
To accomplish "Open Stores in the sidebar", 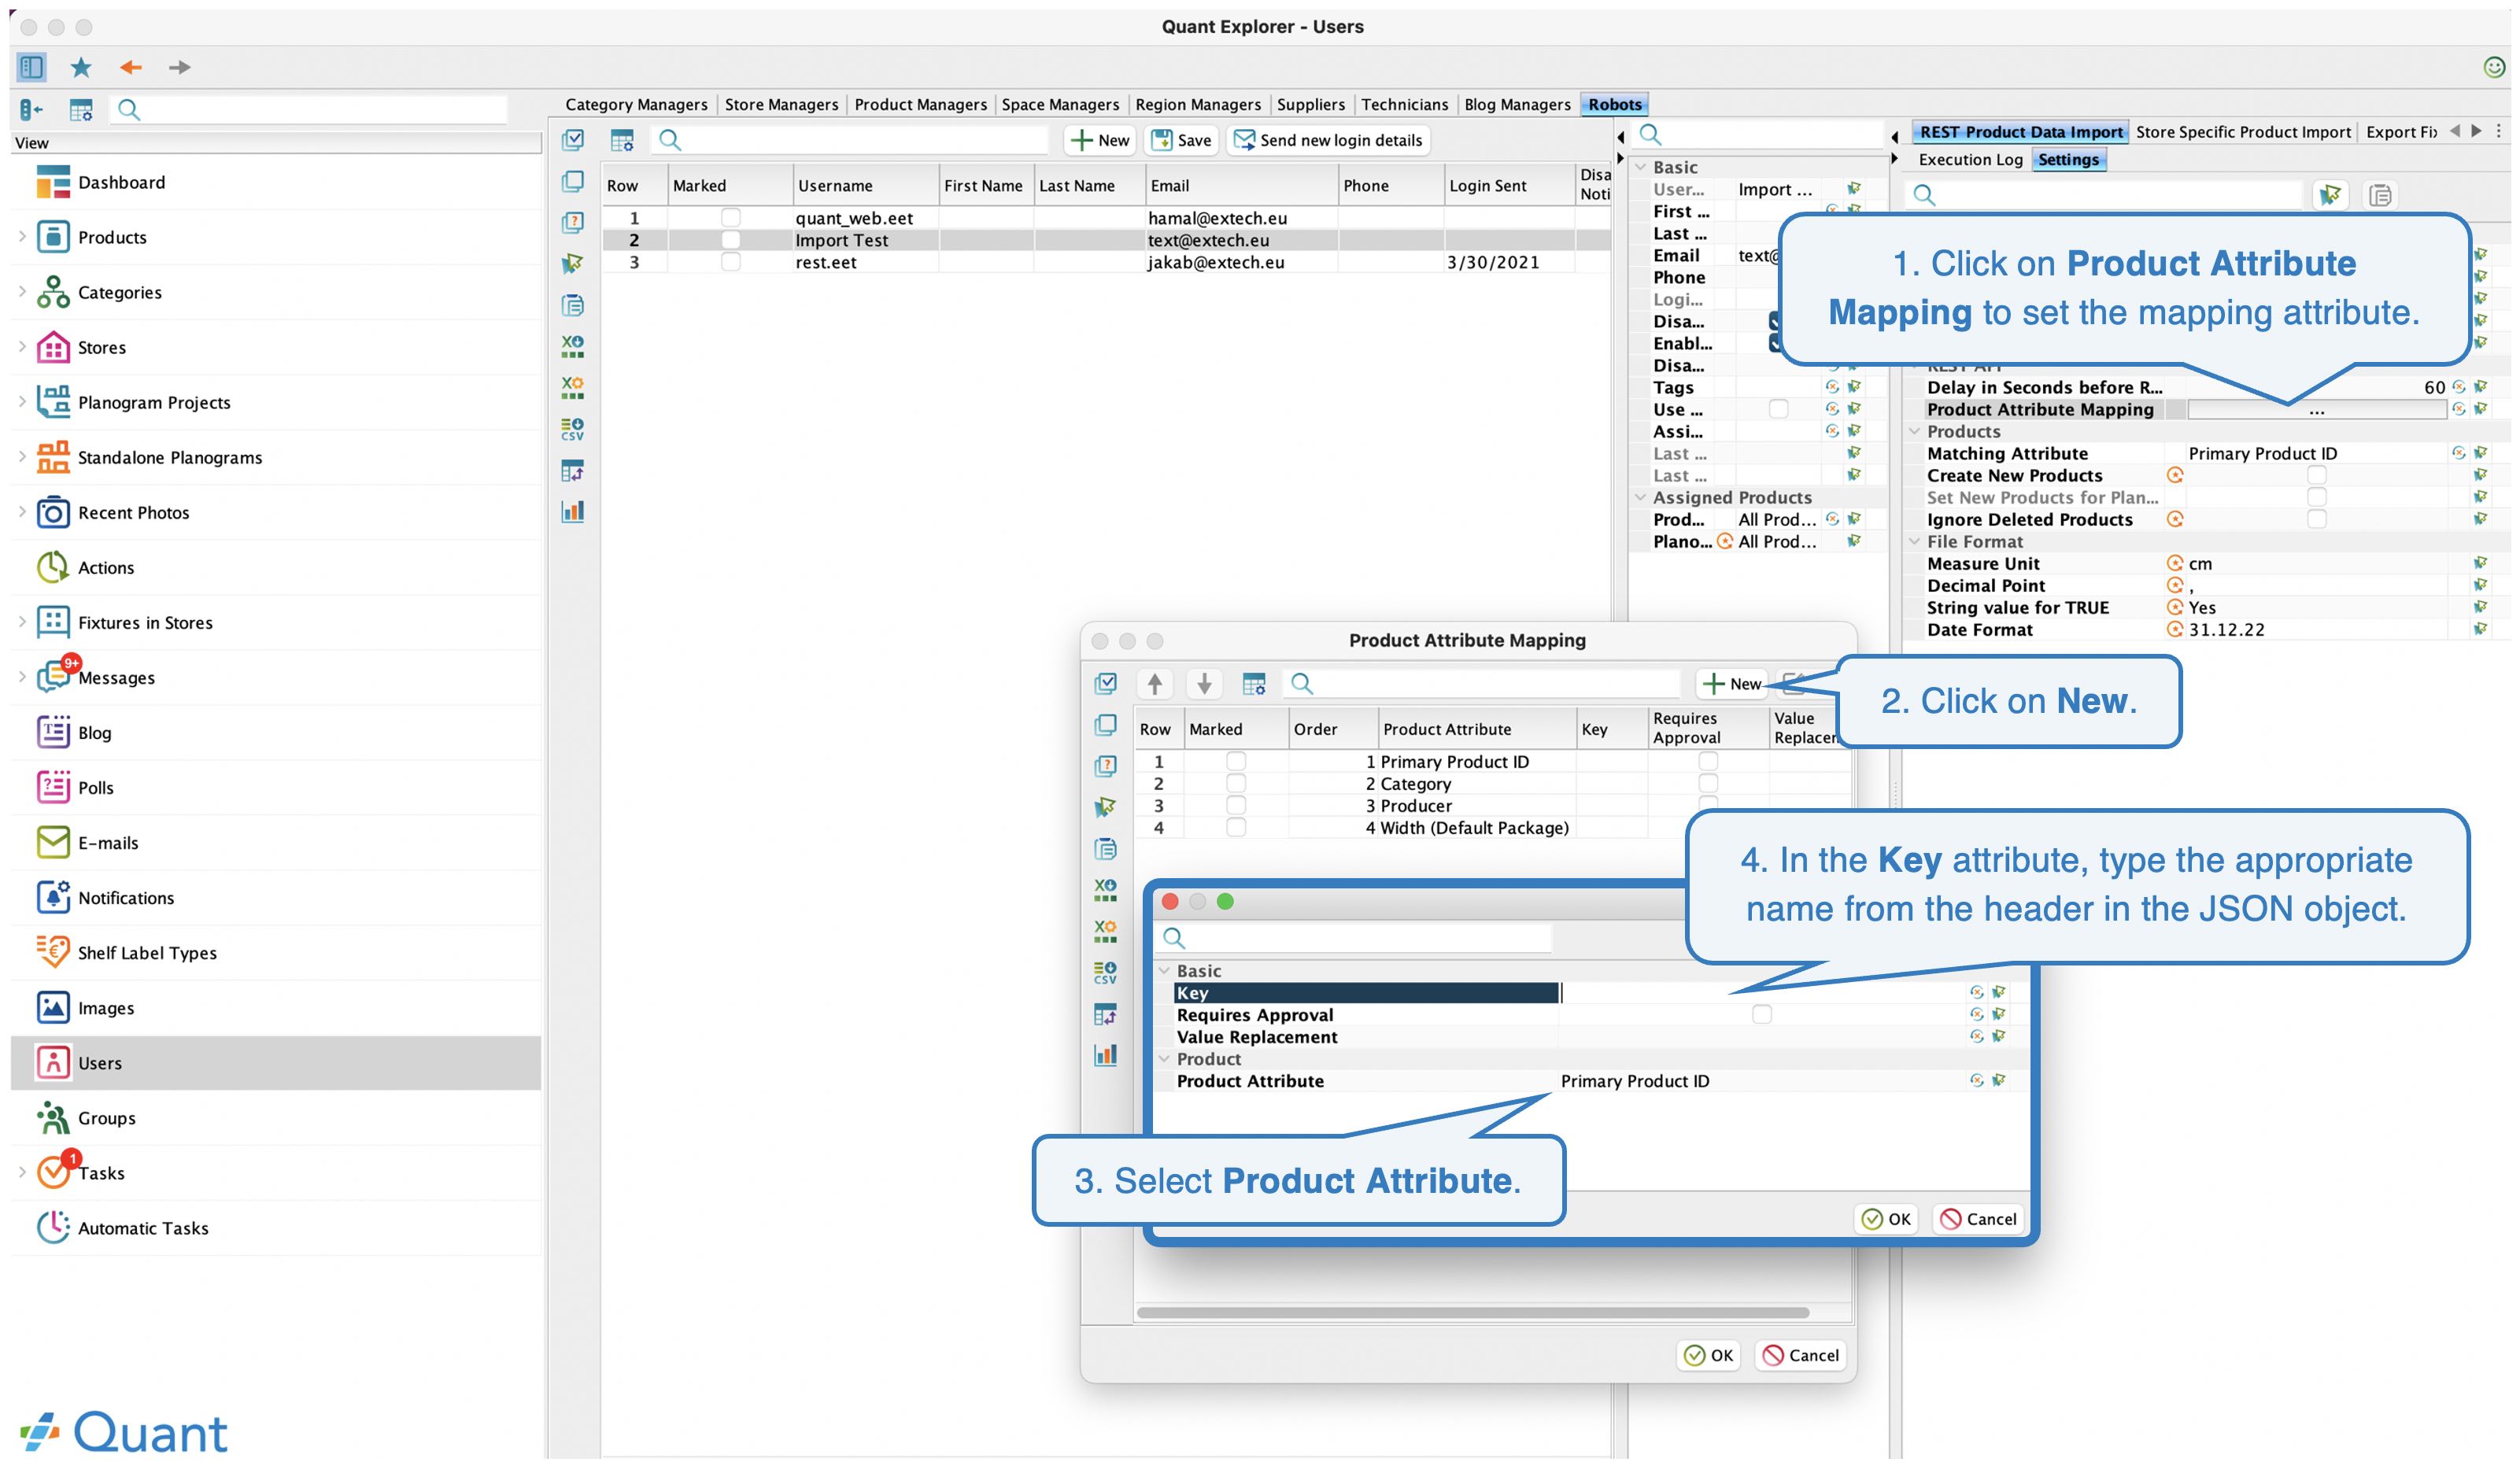I will coord(101,347).
